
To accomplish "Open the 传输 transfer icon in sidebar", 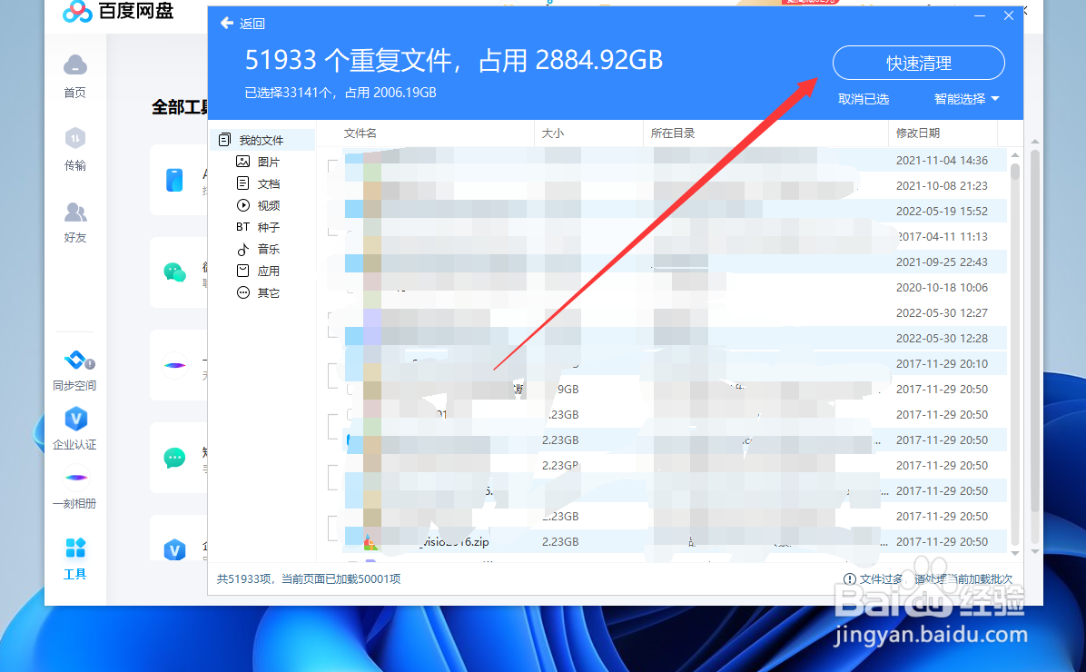I will (x=74, y=138).
